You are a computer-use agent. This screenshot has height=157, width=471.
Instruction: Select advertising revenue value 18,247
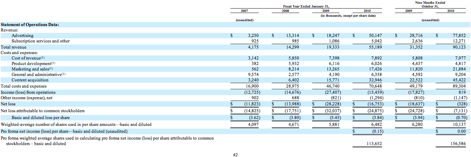click(x=334, y=36)
